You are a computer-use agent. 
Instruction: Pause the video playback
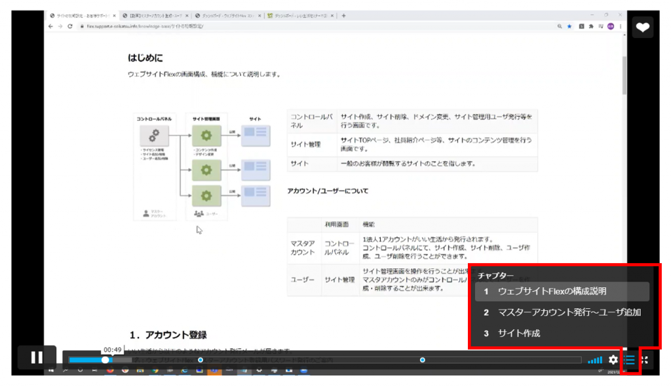(x=37, y=357)
